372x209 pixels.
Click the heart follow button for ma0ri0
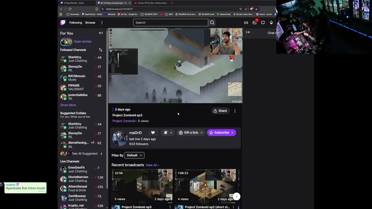(x=153, y=133)
